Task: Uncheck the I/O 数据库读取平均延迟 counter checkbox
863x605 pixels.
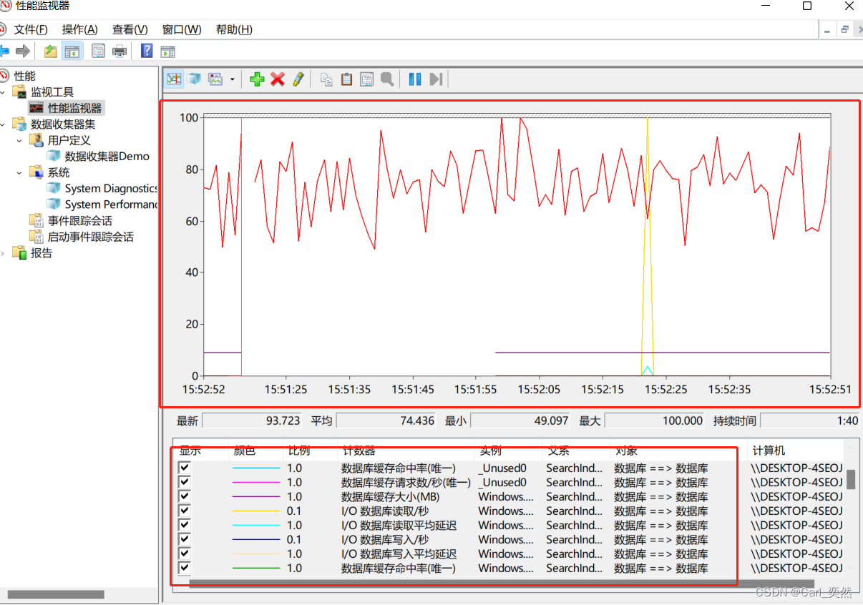Action: tap(185, 525)
